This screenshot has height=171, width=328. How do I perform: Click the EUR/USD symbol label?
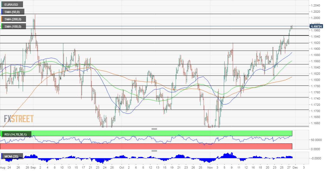tap(12, 4)
